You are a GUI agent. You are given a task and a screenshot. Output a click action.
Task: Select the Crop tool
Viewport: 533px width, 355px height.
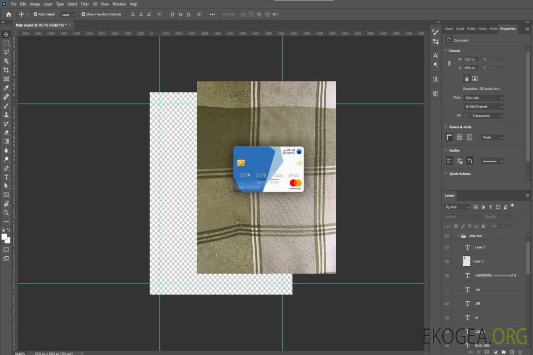pos(6,70)
